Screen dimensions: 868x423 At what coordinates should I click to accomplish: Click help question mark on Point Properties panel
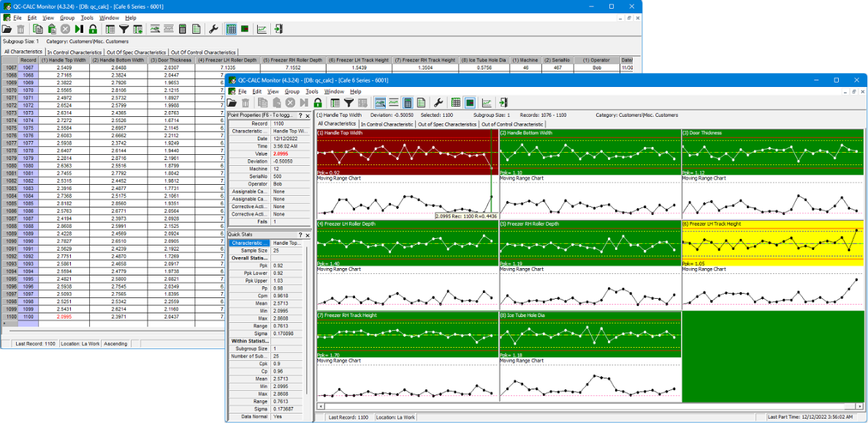pyautogui.click(x=300, y=115)
